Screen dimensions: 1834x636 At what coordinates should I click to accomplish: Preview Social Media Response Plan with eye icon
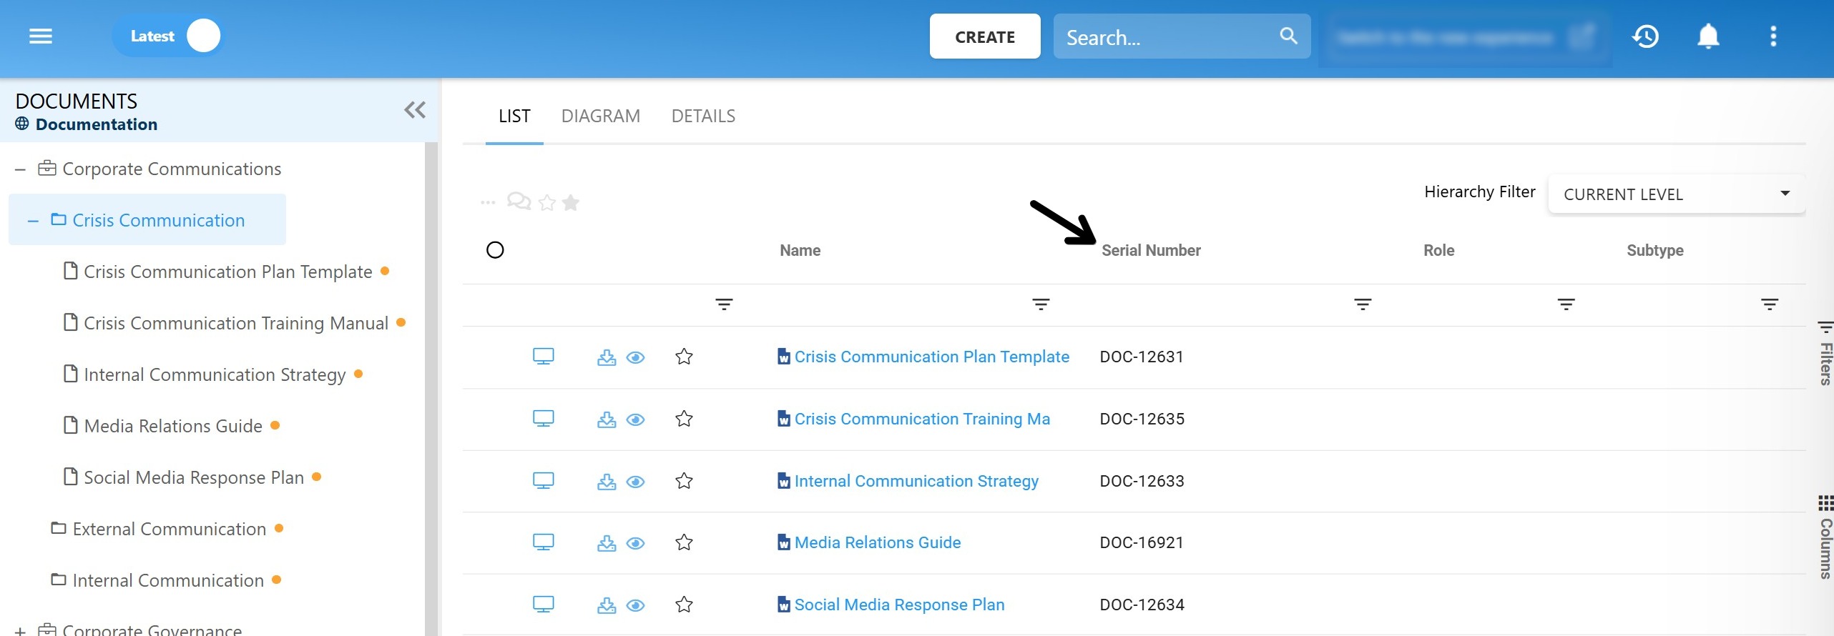coord(635,605)
